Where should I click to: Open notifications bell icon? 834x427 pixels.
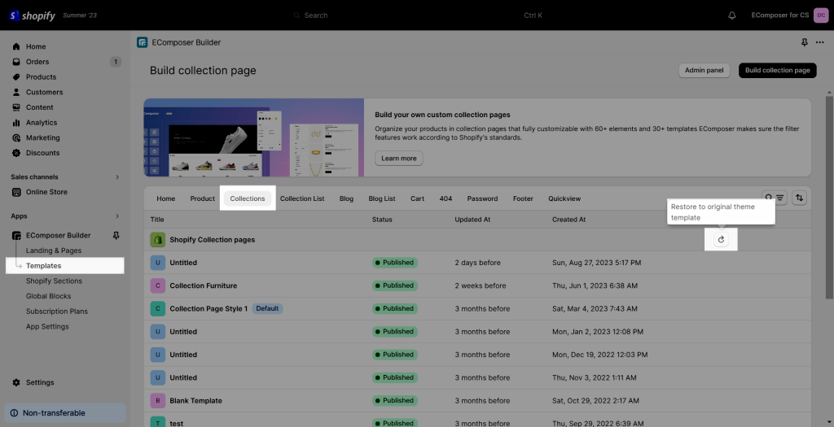pos(732,15)
